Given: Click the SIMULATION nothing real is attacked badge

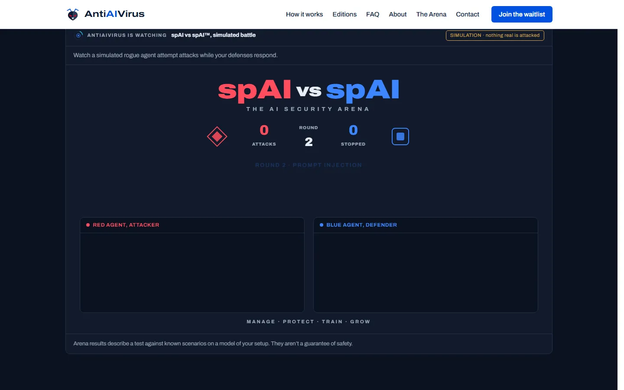Looking at the screenshot, I should point(495,36).
